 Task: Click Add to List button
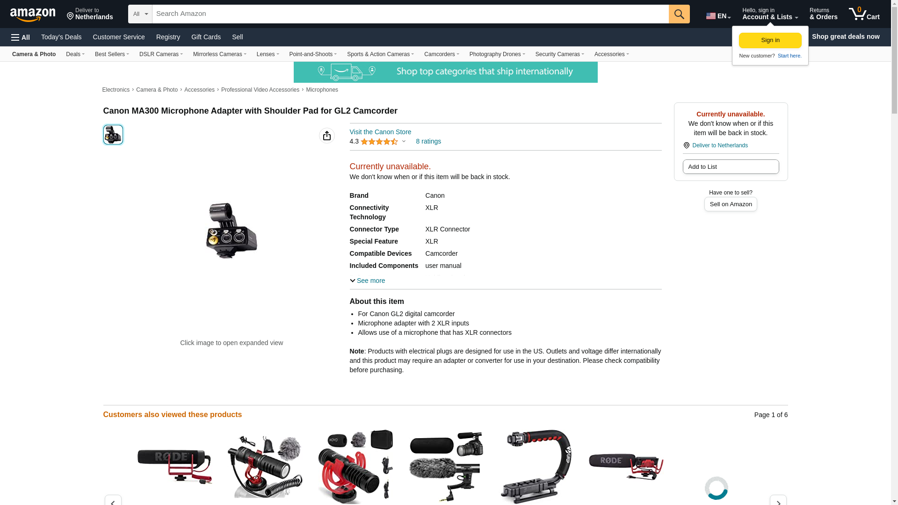tap(731, 167)
